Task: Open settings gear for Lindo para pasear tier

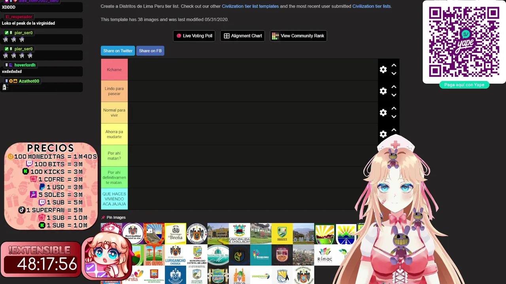Action: pyautogui.click(x=383, y=91)
